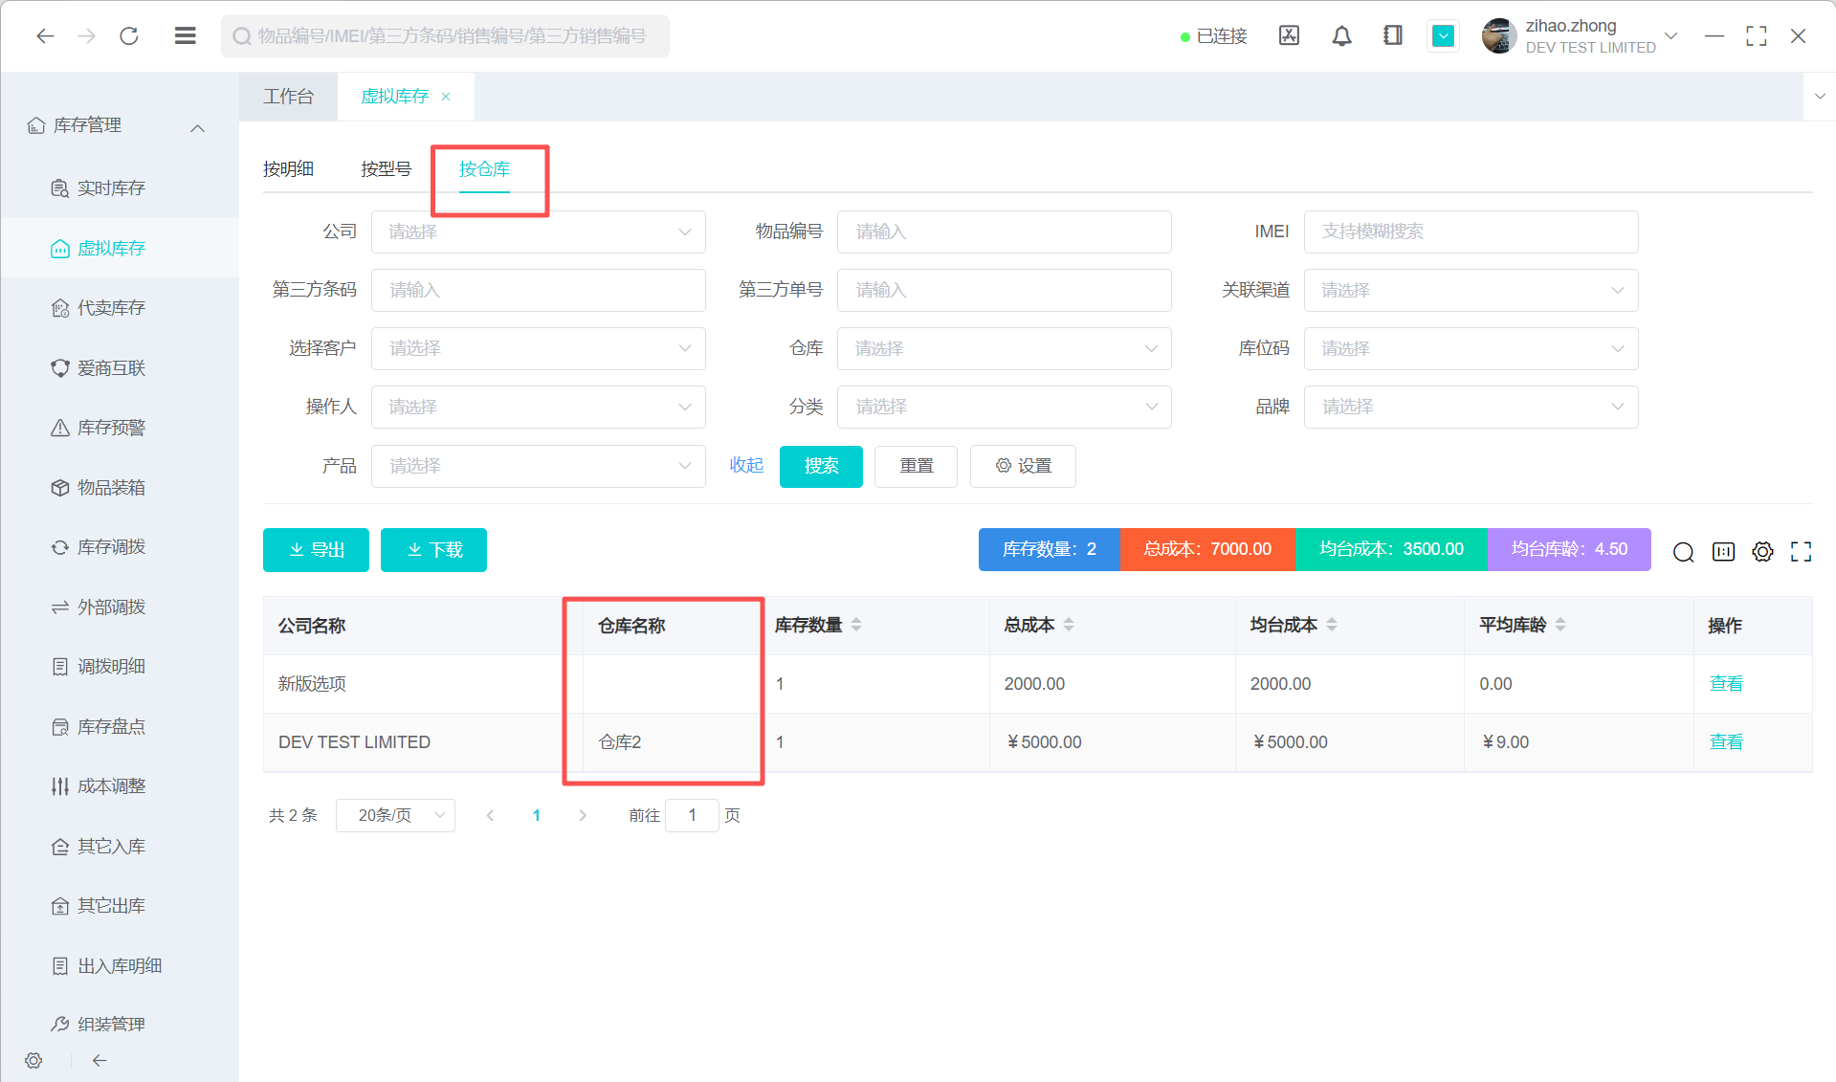
Task: Click 查看 link for DEV TEST LIMITED
Action: pyautogui.click(x=1725, y=741)
